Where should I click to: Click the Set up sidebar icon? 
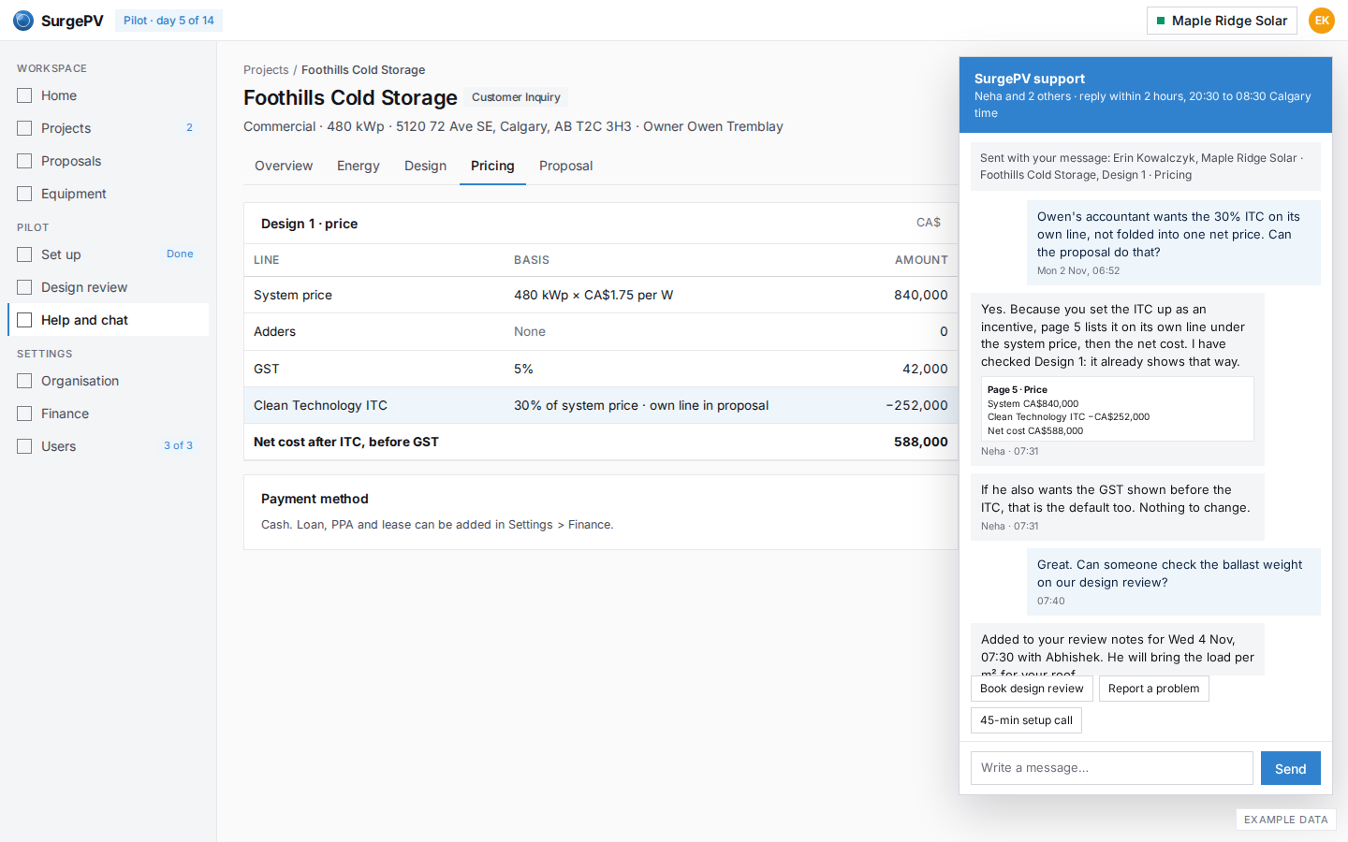coord(24,254)
